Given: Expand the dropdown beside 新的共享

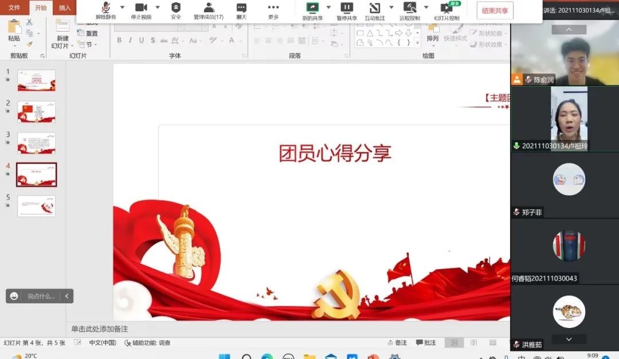Looking at the screenshot, I should [x=328, y=7].
